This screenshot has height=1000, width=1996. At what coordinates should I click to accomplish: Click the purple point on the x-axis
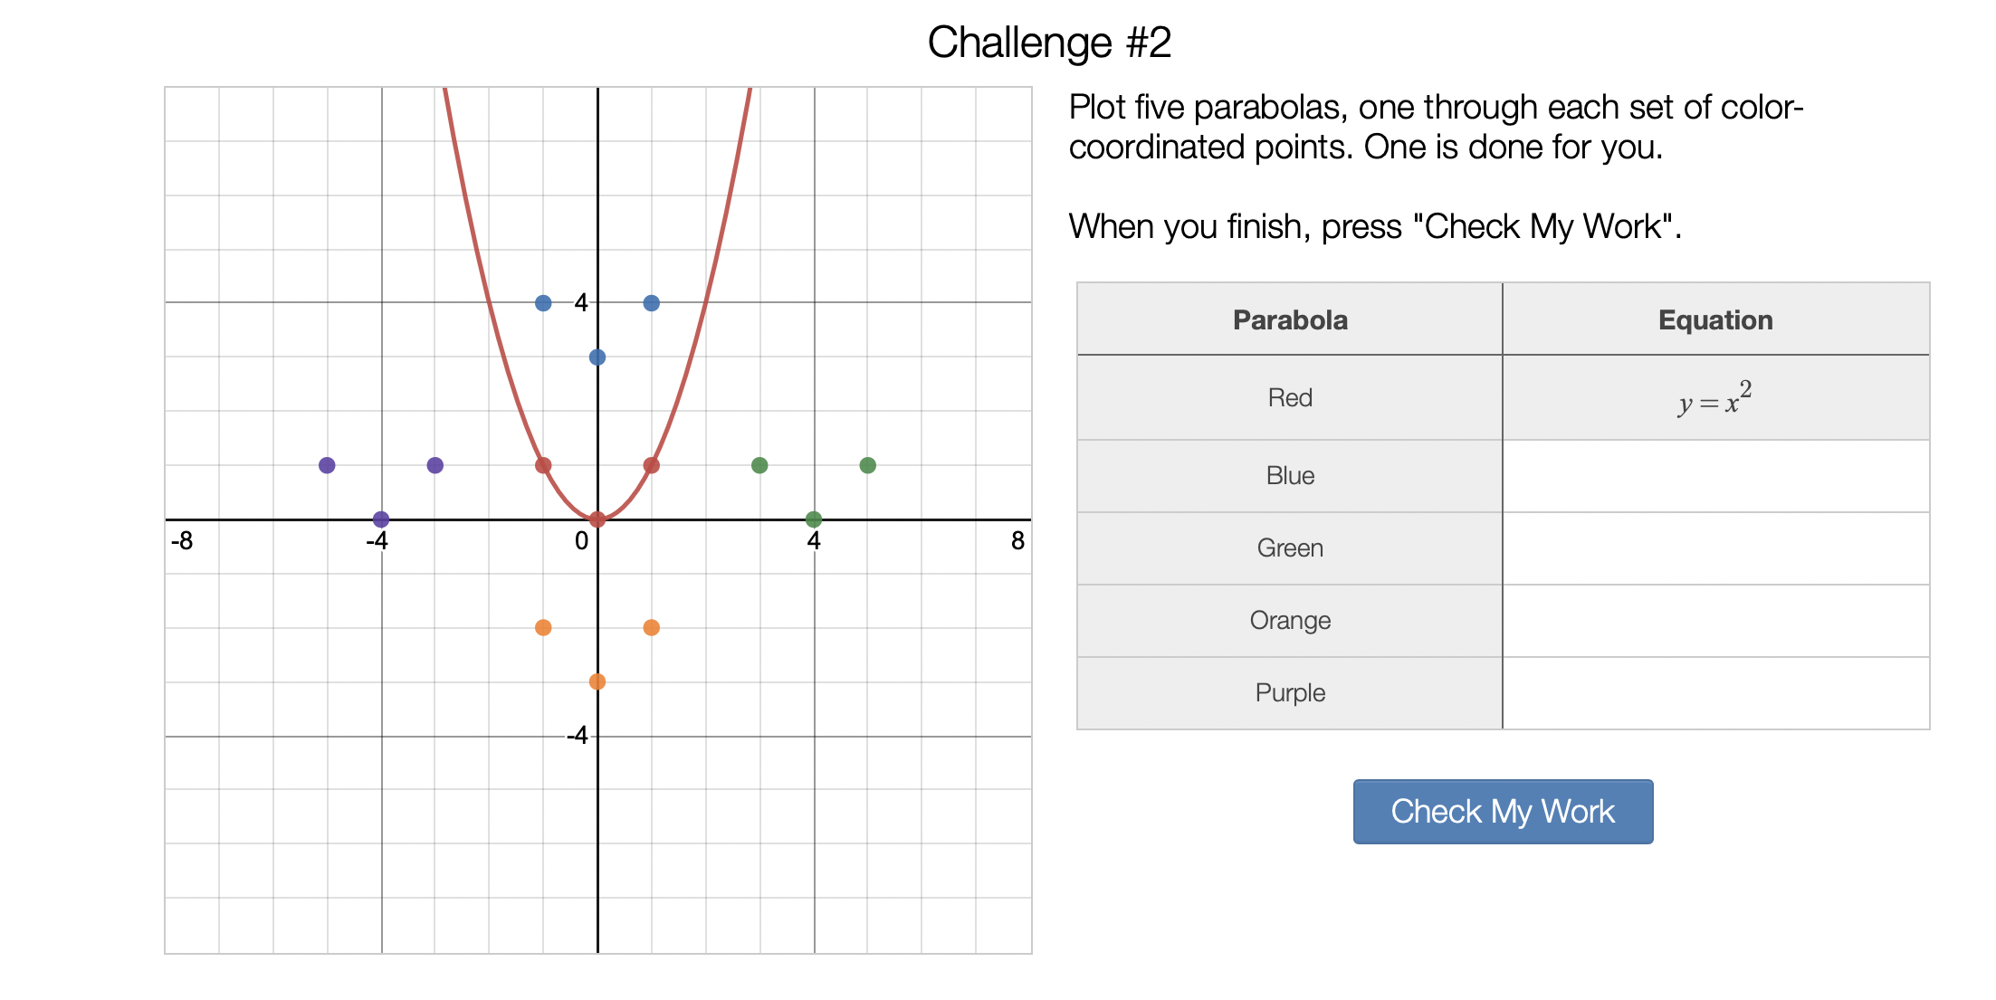[x=381, y=519]
